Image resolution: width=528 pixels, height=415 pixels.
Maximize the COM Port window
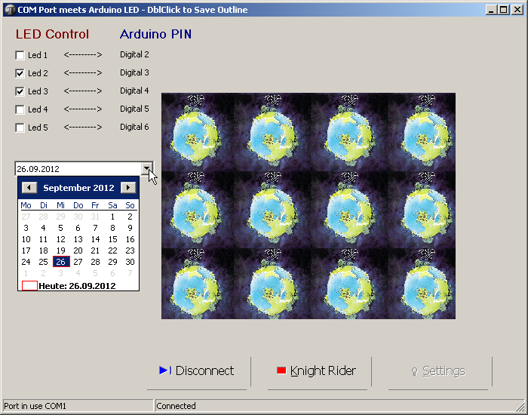click(x=504, y=10)
